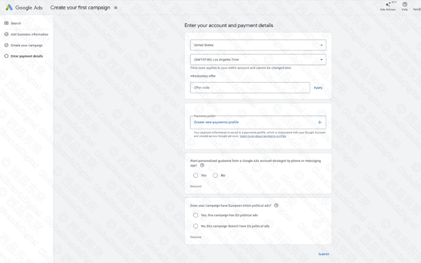
Task: Open the Help question mark icon
Action: pos(405,5)
